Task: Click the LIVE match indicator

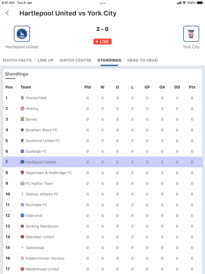Action: [x=102, y=41]
